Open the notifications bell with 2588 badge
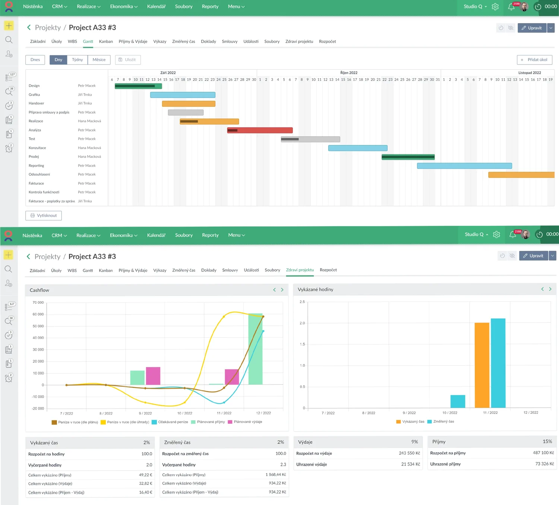 click(x=511, y=7)
